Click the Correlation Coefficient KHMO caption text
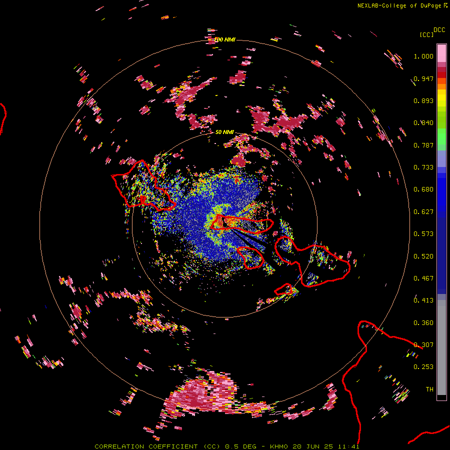This screenshot has height=450, width=450. click(x=226, y=446)
